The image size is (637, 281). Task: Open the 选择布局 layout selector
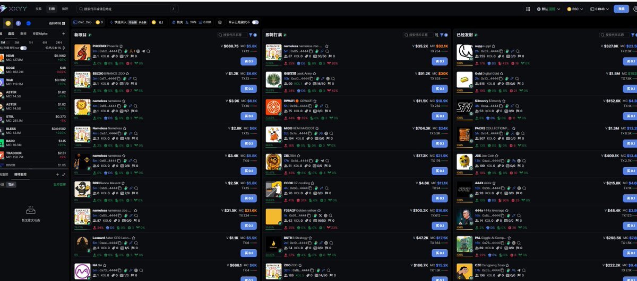pyautogui.click(x=57, y=23)
